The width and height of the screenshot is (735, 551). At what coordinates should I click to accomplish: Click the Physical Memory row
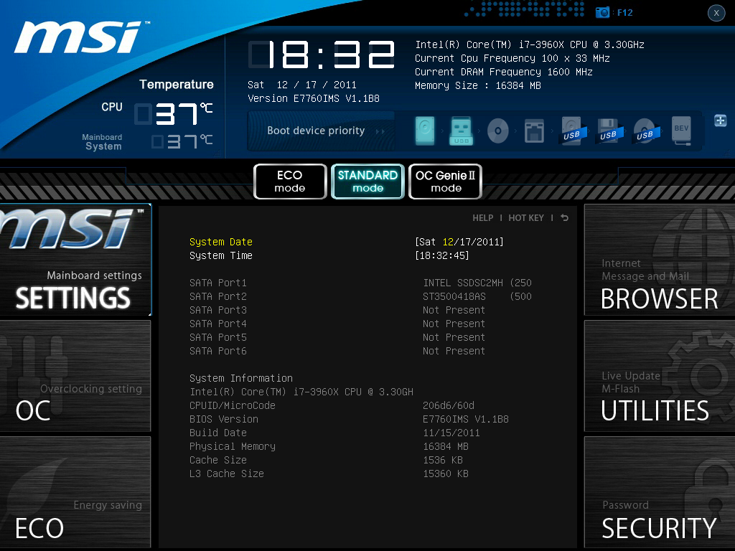pos(329,446)
